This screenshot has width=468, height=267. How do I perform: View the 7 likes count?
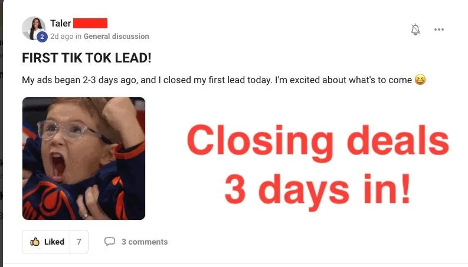pos(79,242)
